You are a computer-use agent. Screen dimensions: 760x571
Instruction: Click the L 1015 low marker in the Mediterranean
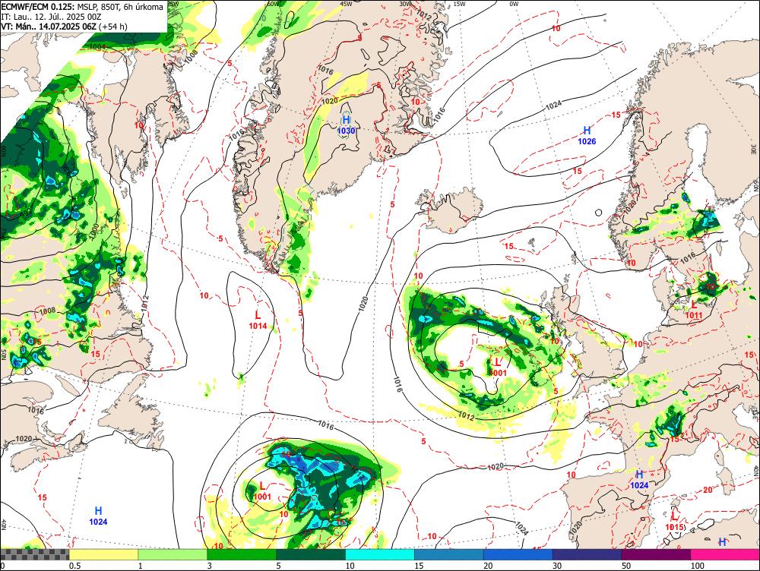tap(674, 522)
